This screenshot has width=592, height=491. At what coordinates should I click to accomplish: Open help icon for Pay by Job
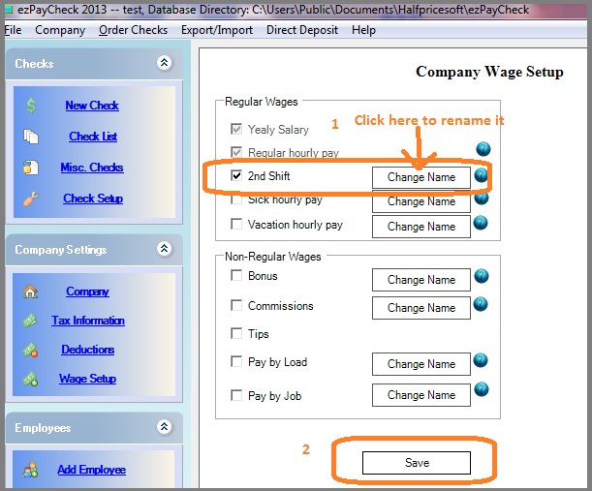[x=482, y=389]
